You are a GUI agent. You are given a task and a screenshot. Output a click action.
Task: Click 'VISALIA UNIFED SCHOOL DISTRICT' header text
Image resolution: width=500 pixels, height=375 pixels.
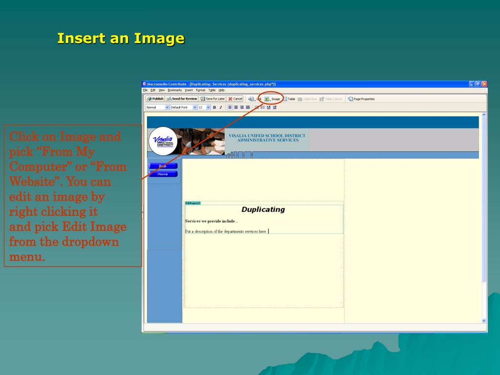point(267,136)
